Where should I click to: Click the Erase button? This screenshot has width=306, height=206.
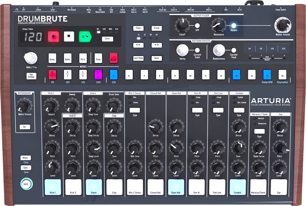click(x=156, y=28)
